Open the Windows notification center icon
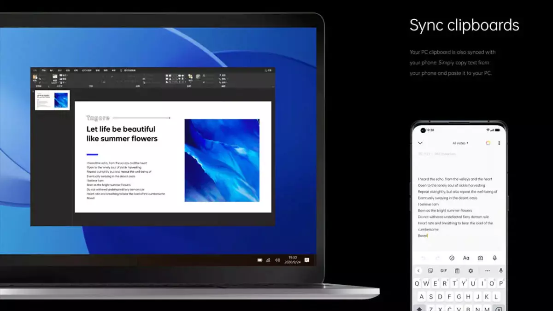Screen dimensions: 553x311 307,260
